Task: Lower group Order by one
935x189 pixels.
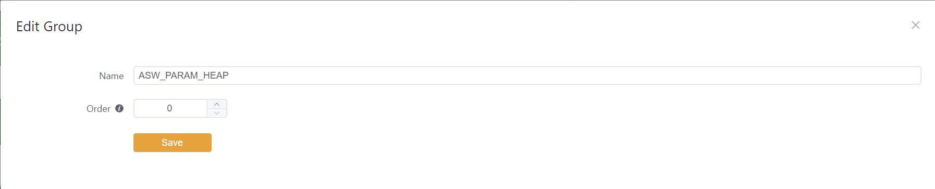Action: pyautogui.click(x=217, y=113)
